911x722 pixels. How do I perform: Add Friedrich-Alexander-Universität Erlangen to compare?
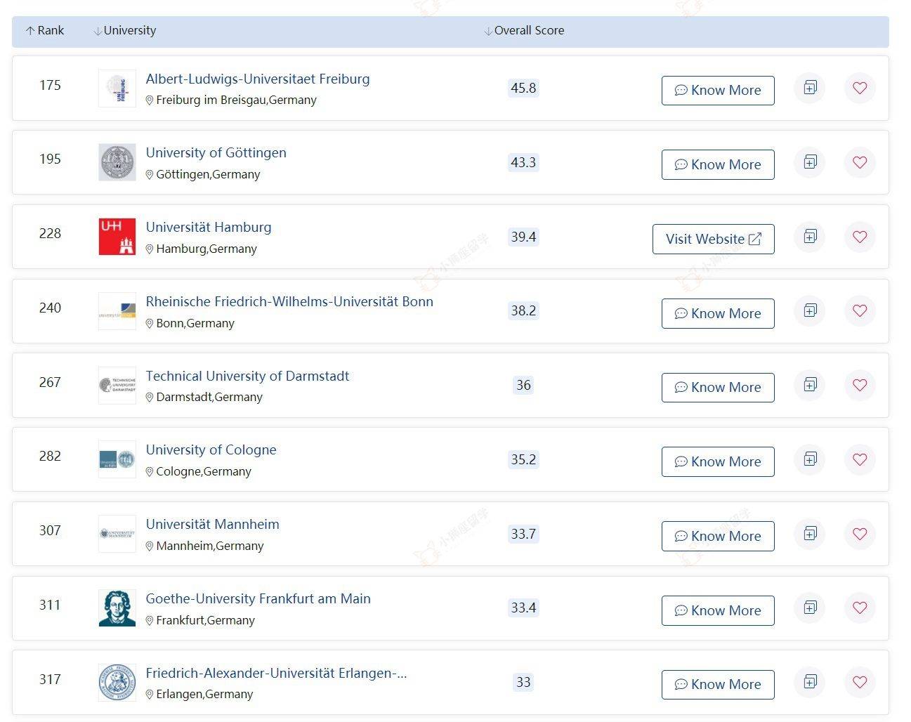coord(810,682)
